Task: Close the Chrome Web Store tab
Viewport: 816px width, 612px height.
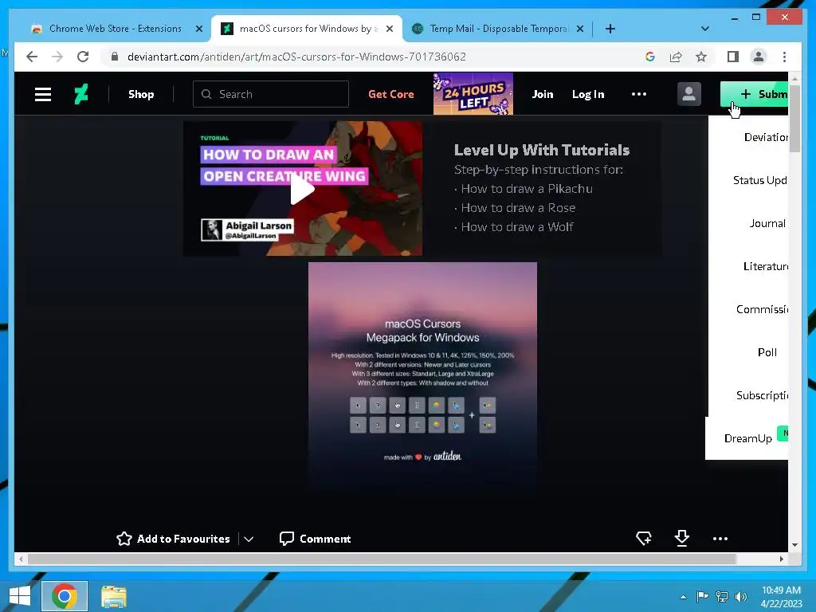Action: tap(198, 29)
